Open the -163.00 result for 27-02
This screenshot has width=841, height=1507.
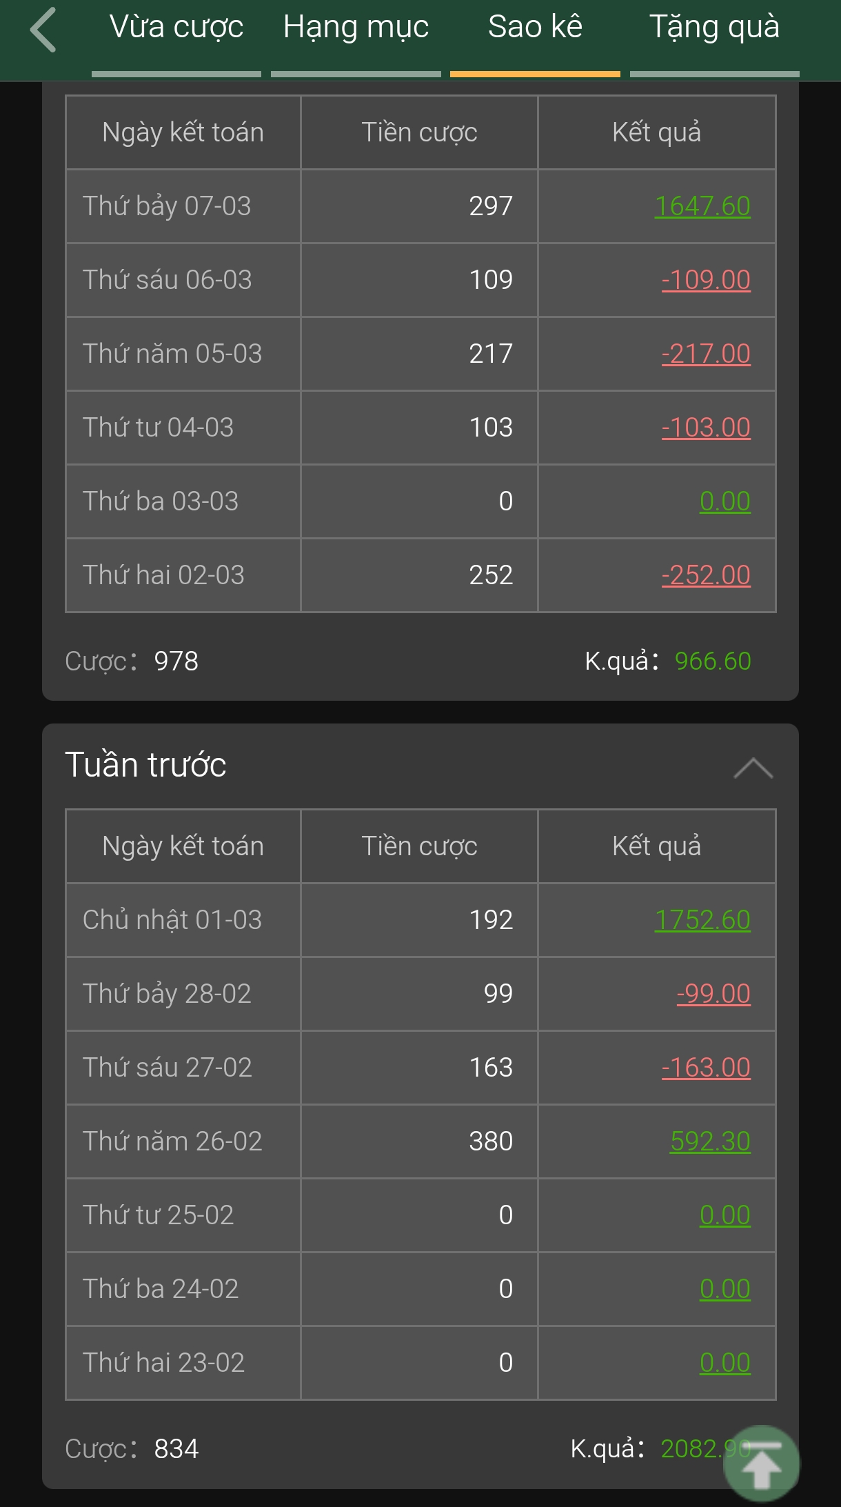click(x=706, y=1068)
